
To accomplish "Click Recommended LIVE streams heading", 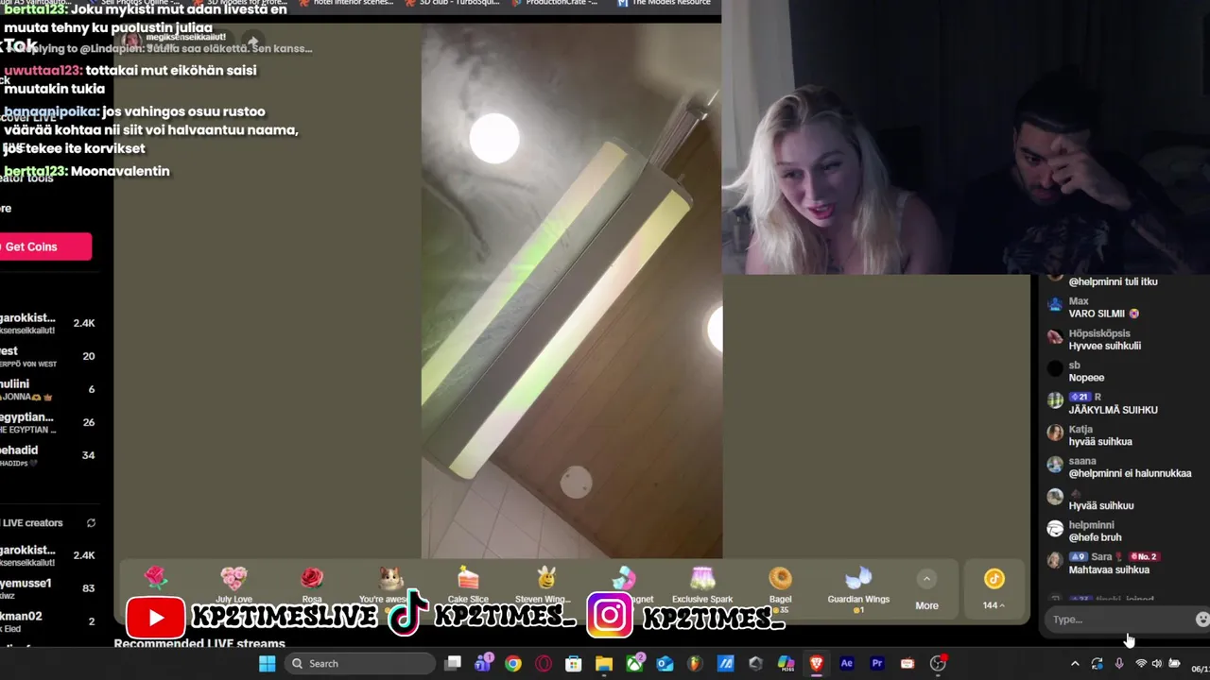I will [199, 644].
